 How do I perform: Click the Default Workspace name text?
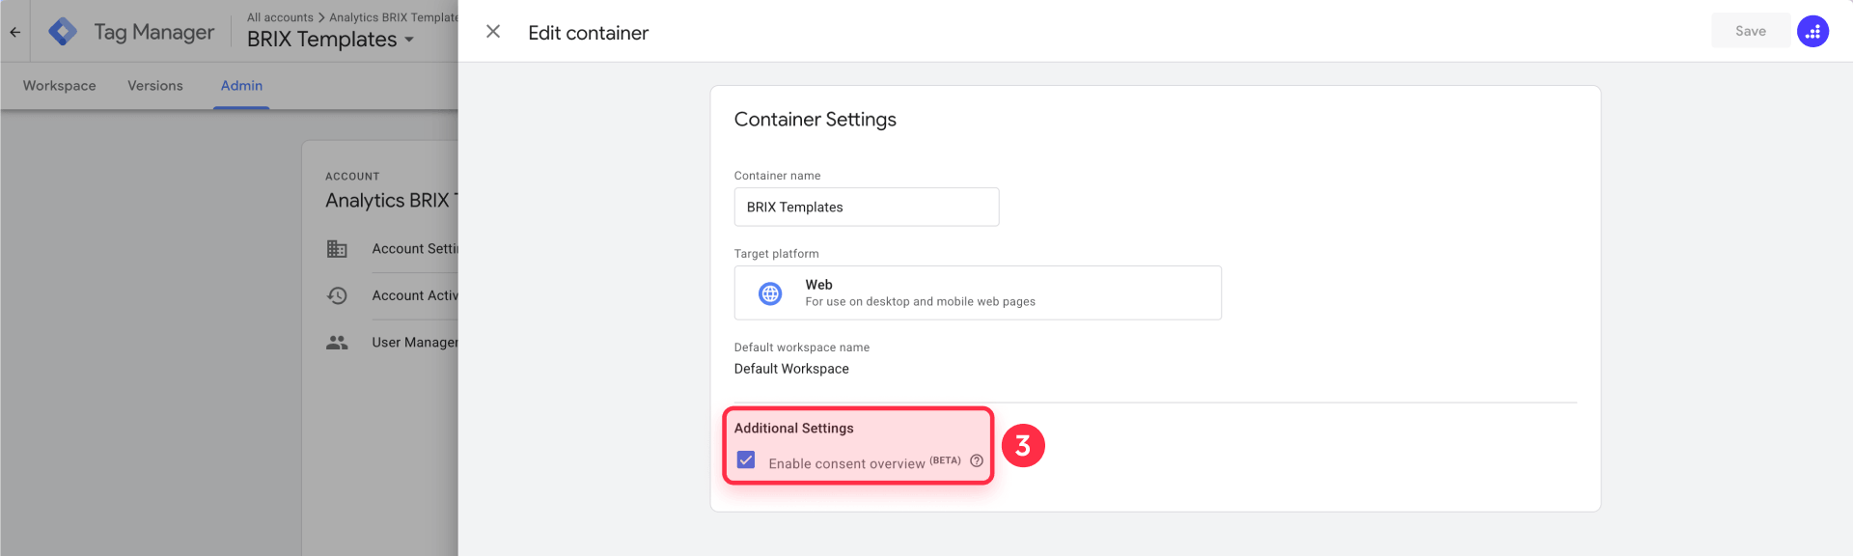(791, 369)
